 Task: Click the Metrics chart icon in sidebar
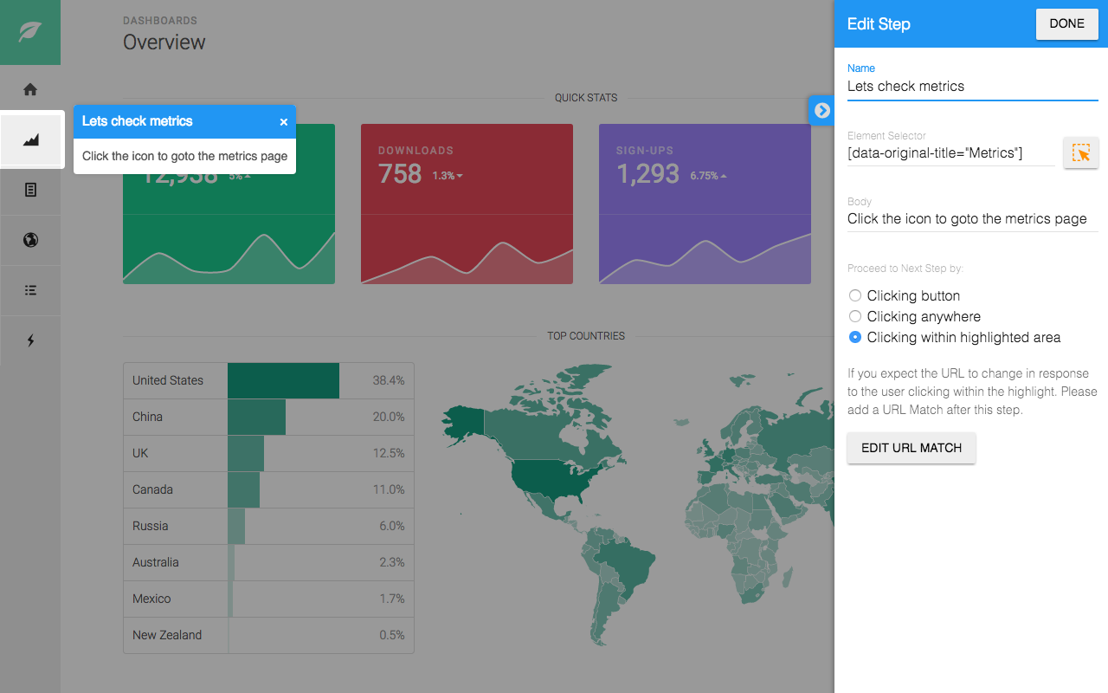(31, 139)
